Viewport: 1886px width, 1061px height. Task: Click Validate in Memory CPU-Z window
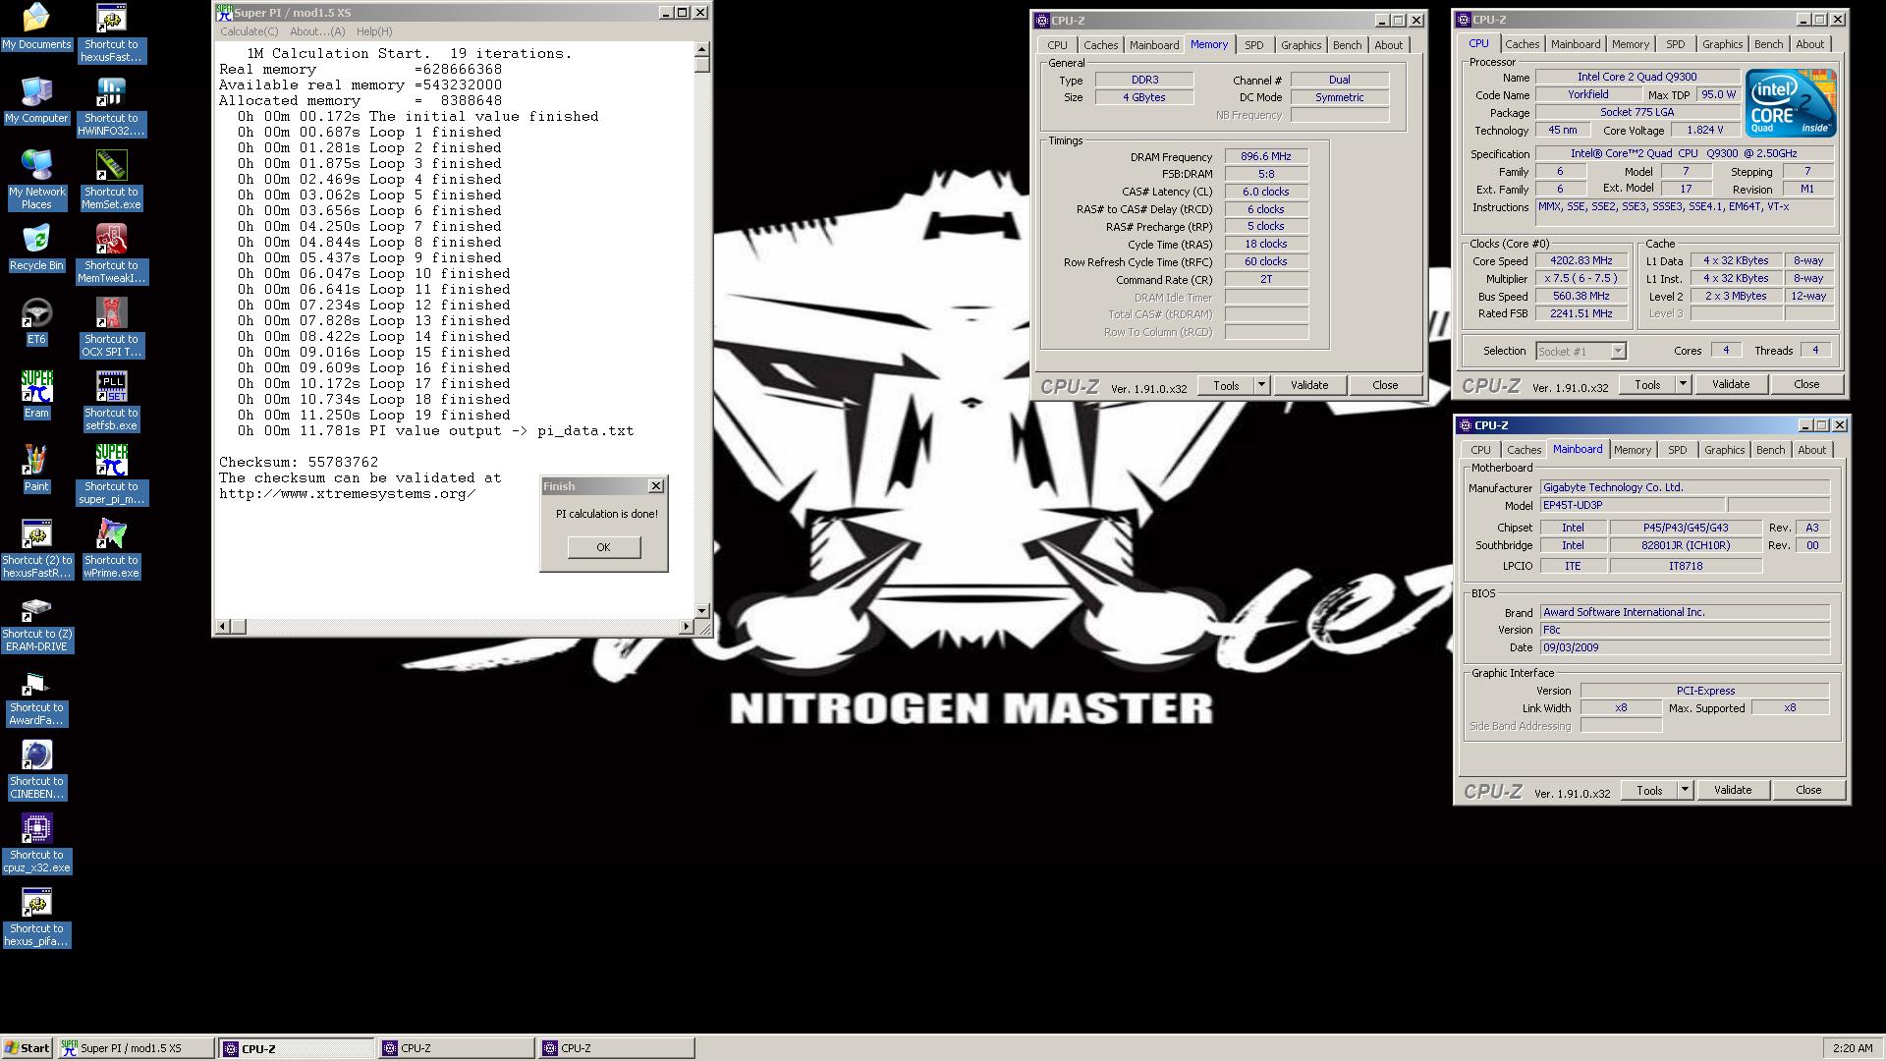(x=1308, y=385)
